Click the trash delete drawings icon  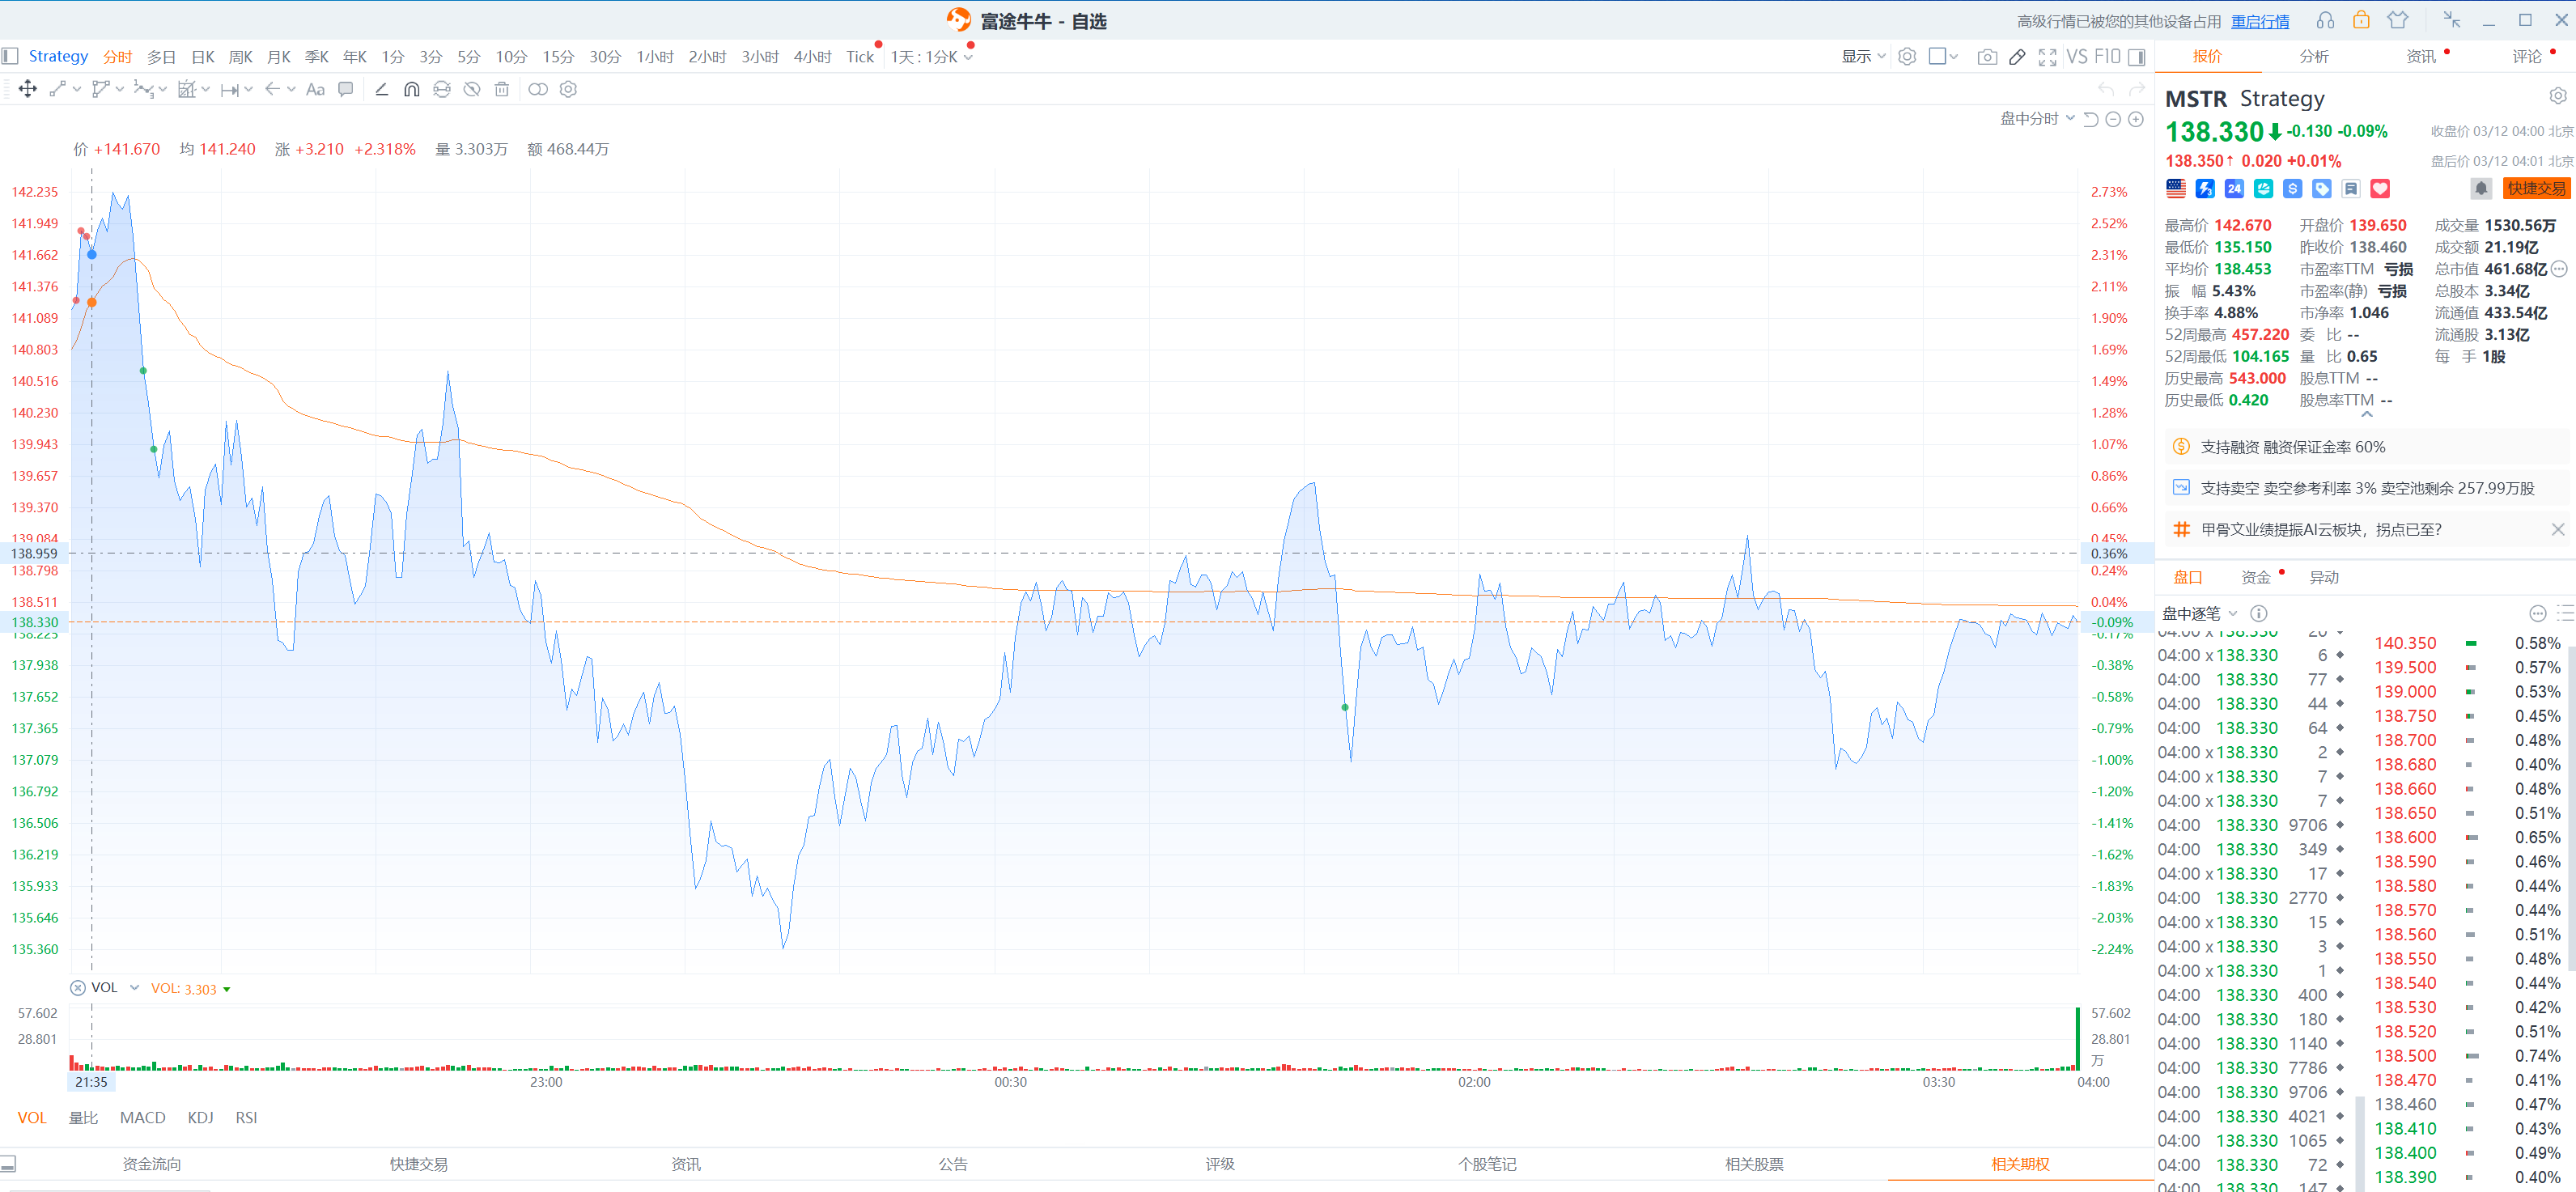[502, 89]
